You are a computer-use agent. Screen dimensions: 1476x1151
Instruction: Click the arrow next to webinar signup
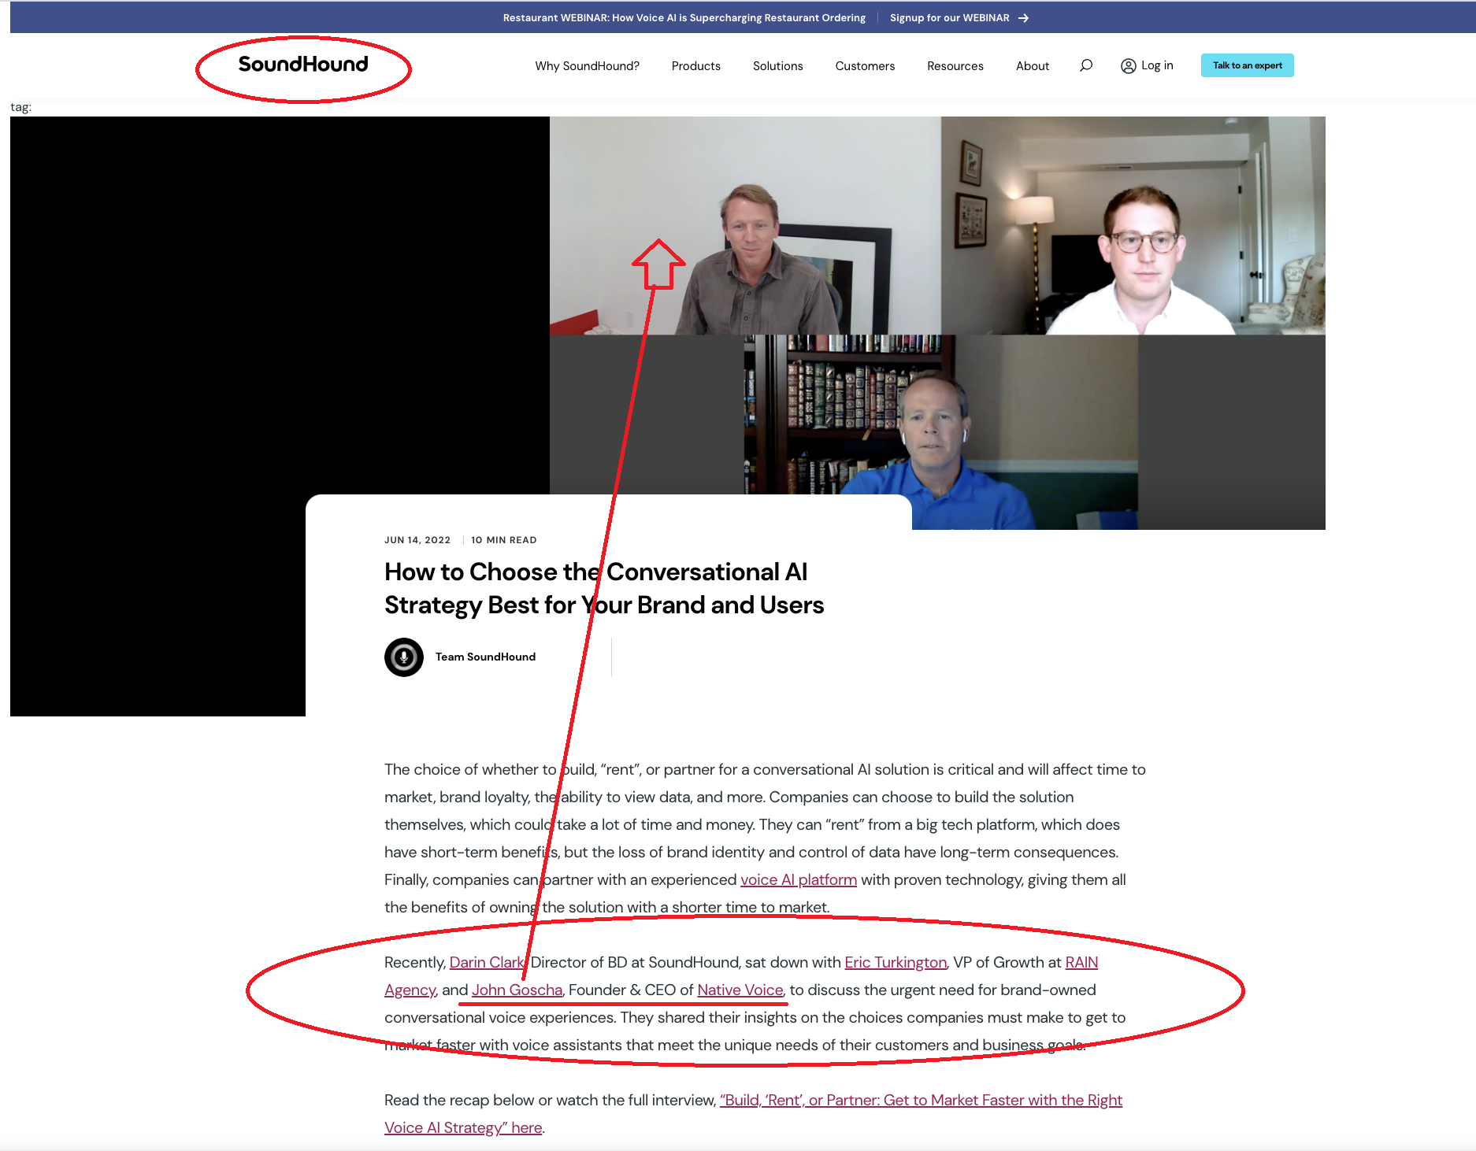pos(1023,18)
